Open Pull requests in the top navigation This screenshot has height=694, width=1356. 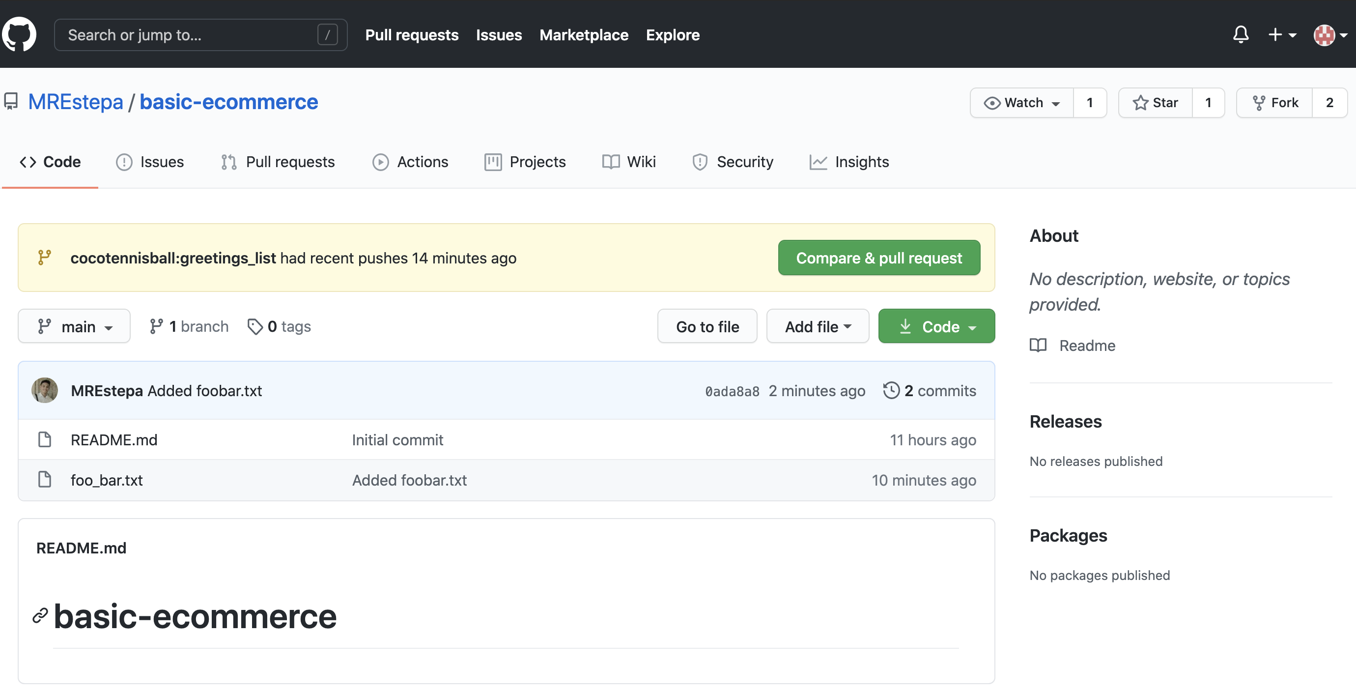pos(412,35)
